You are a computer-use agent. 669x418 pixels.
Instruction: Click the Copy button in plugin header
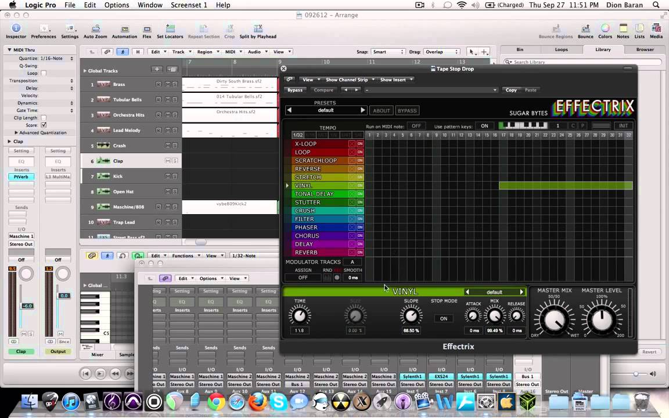click(x=511, y=90)
